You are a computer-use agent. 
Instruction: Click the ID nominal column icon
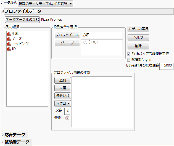[x=9, y=49]
